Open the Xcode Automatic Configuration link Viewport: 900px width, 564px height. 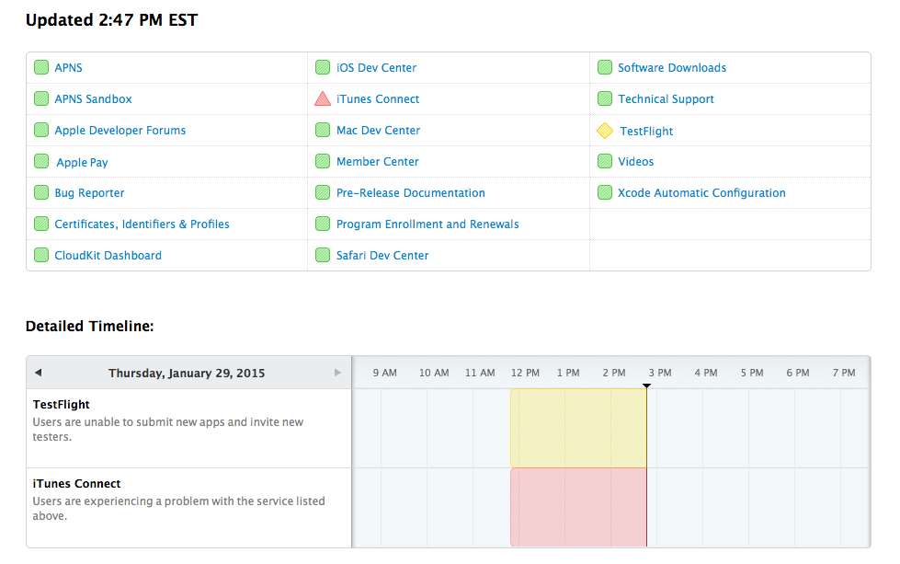[x=701, y=193]
